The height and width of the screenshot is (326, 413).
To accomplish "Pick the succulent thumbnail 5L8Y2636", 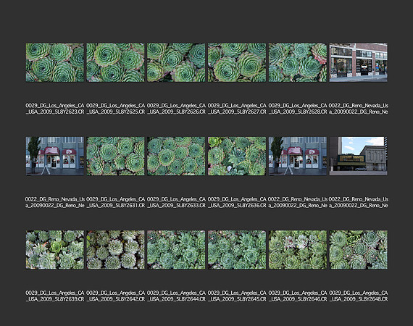I will [x=237, y=156].
